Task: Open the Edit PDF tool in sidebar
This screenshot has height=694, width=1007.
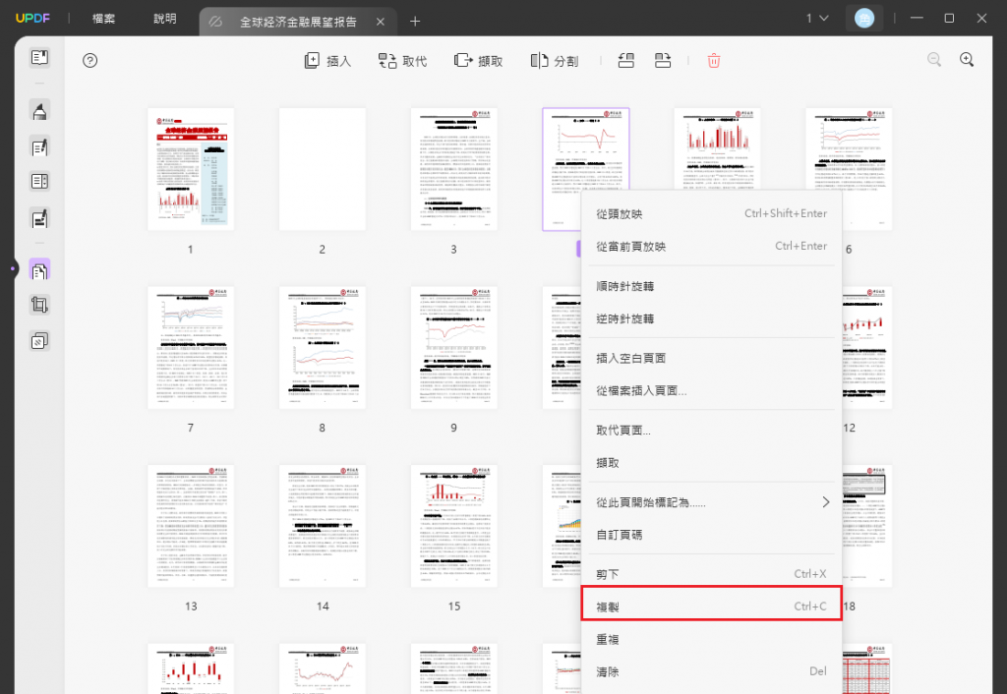Action: 39,147
